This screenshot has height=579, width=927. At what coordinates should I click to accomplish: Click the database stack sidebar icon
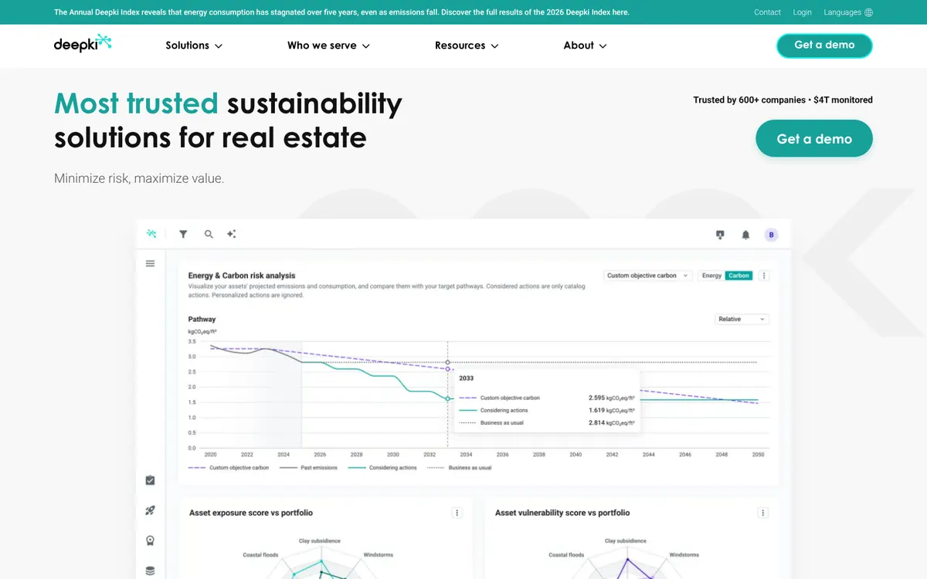point(150,571)
